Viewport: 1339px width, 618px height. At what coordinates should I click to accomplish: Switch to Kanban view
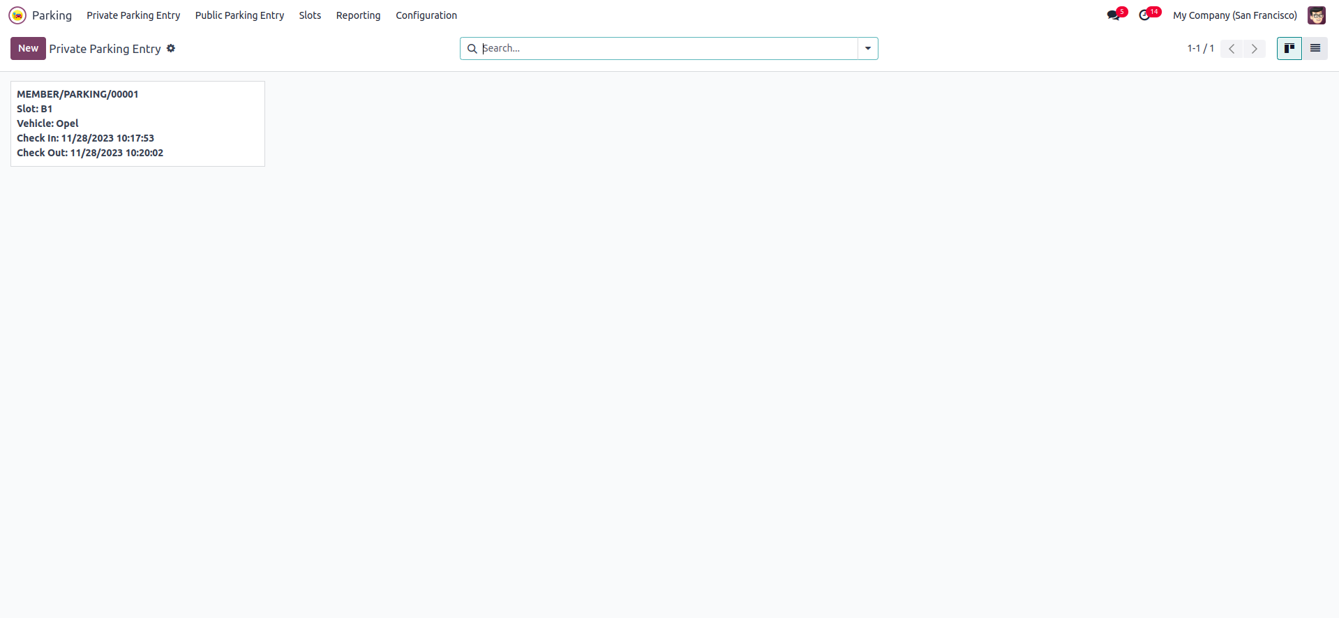point(1289,48)
